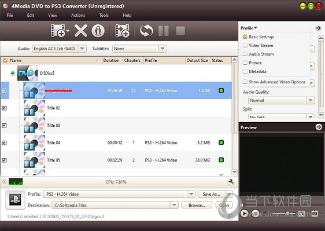Uncheck the Title 02 checkbox
This screenshot has height=231, width=325.
coord(5,108)
